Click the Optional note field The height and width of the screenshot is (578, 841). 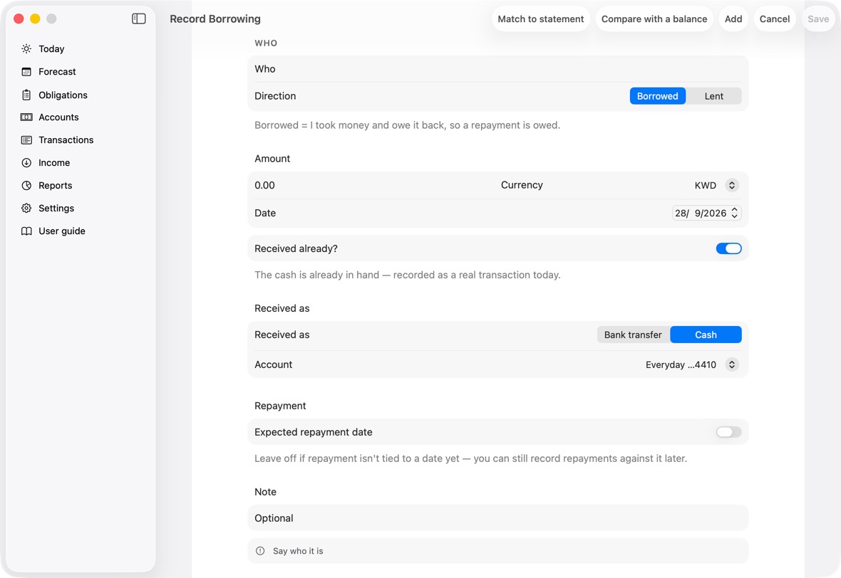497,518
